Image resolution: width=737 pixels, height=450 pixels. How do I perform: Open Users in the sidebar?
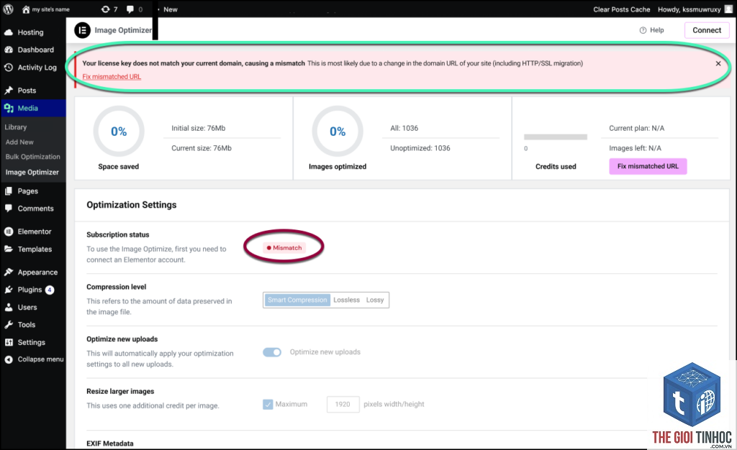pos(27,308)
